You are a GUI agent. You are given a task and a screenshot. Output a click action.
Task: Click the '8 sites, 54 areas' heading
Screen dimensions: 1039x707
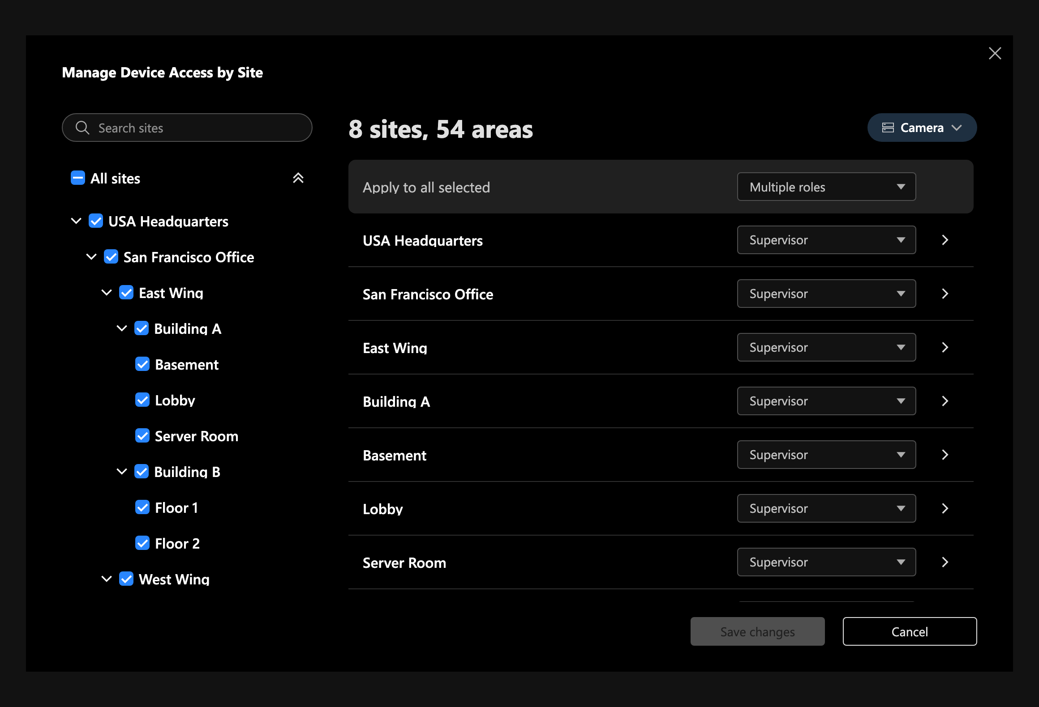[441, 129]
